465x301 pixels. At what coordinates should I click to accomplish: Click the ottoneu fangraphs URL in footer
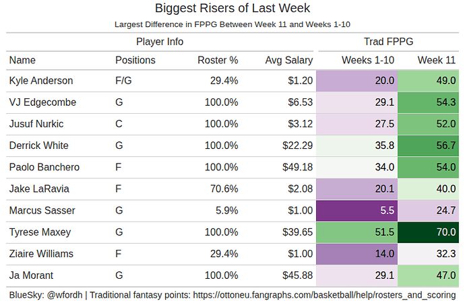click(x=324, y=294)
